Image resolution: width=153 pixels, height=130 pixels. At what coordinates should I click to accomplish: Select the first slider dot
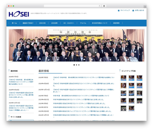tap(74, 65)
